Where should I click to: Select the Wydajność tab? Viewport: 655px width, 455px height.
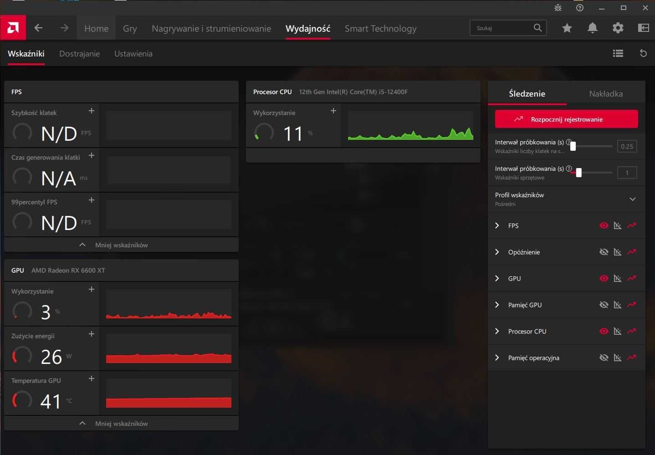(308, 28)
